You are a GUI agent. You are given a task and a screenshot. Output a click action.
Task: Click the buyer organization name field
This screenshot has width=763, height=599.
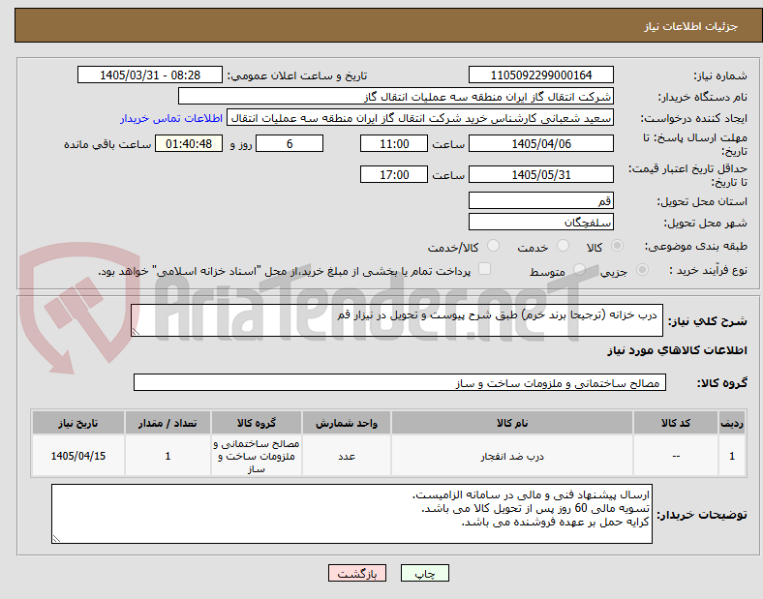396,96
